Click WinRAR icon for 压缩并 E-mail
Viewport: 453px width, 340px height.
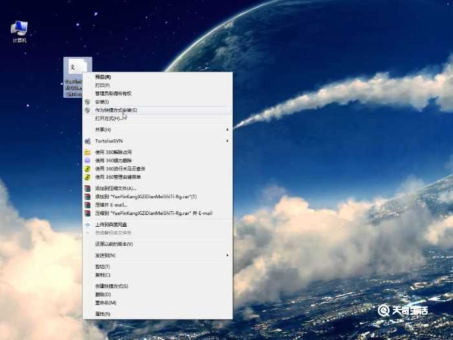(x=87, y=205)
